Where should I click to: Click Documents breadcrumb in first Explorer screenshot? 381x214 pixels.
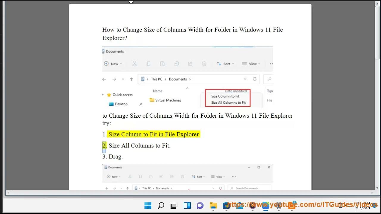[178, 79]
